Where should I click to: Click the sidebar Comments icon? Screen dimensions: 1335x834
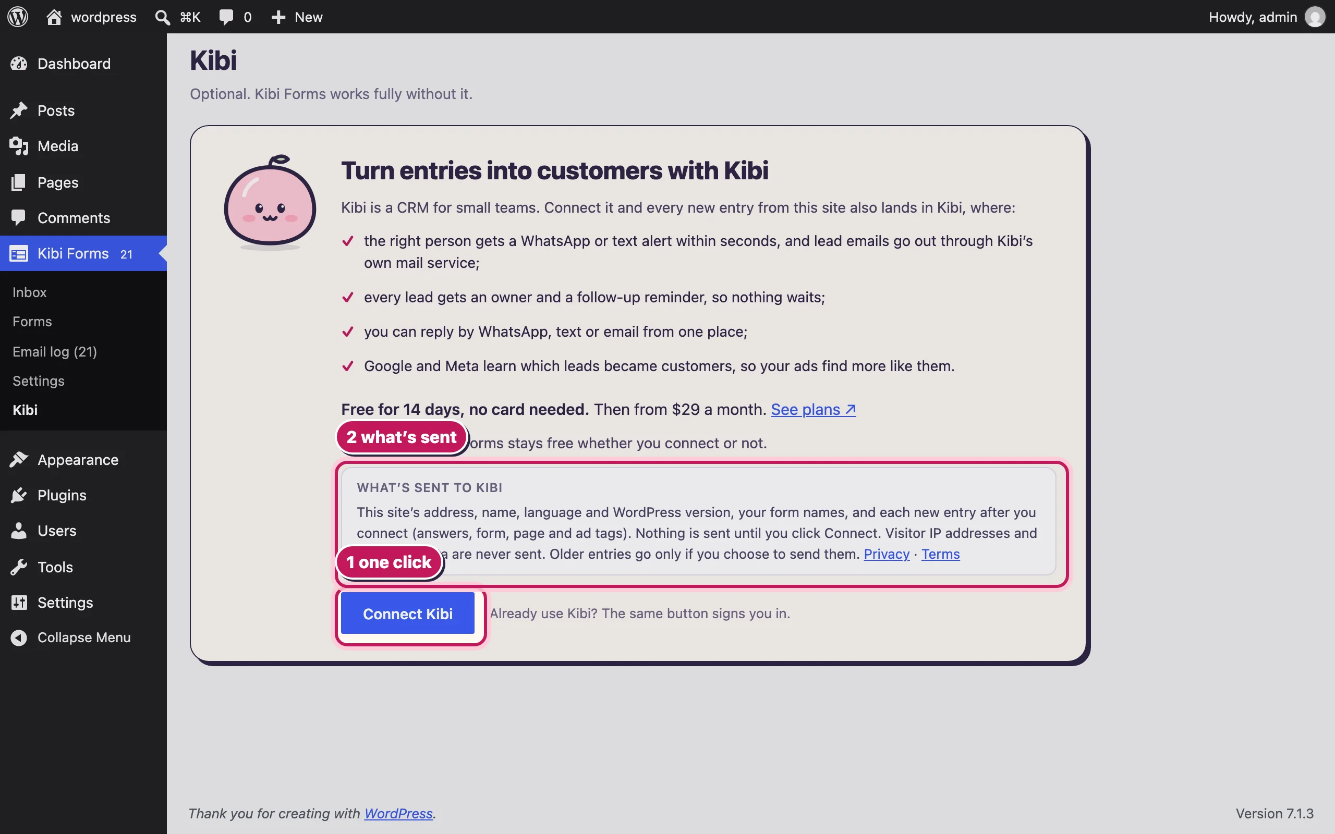(19, 218)
